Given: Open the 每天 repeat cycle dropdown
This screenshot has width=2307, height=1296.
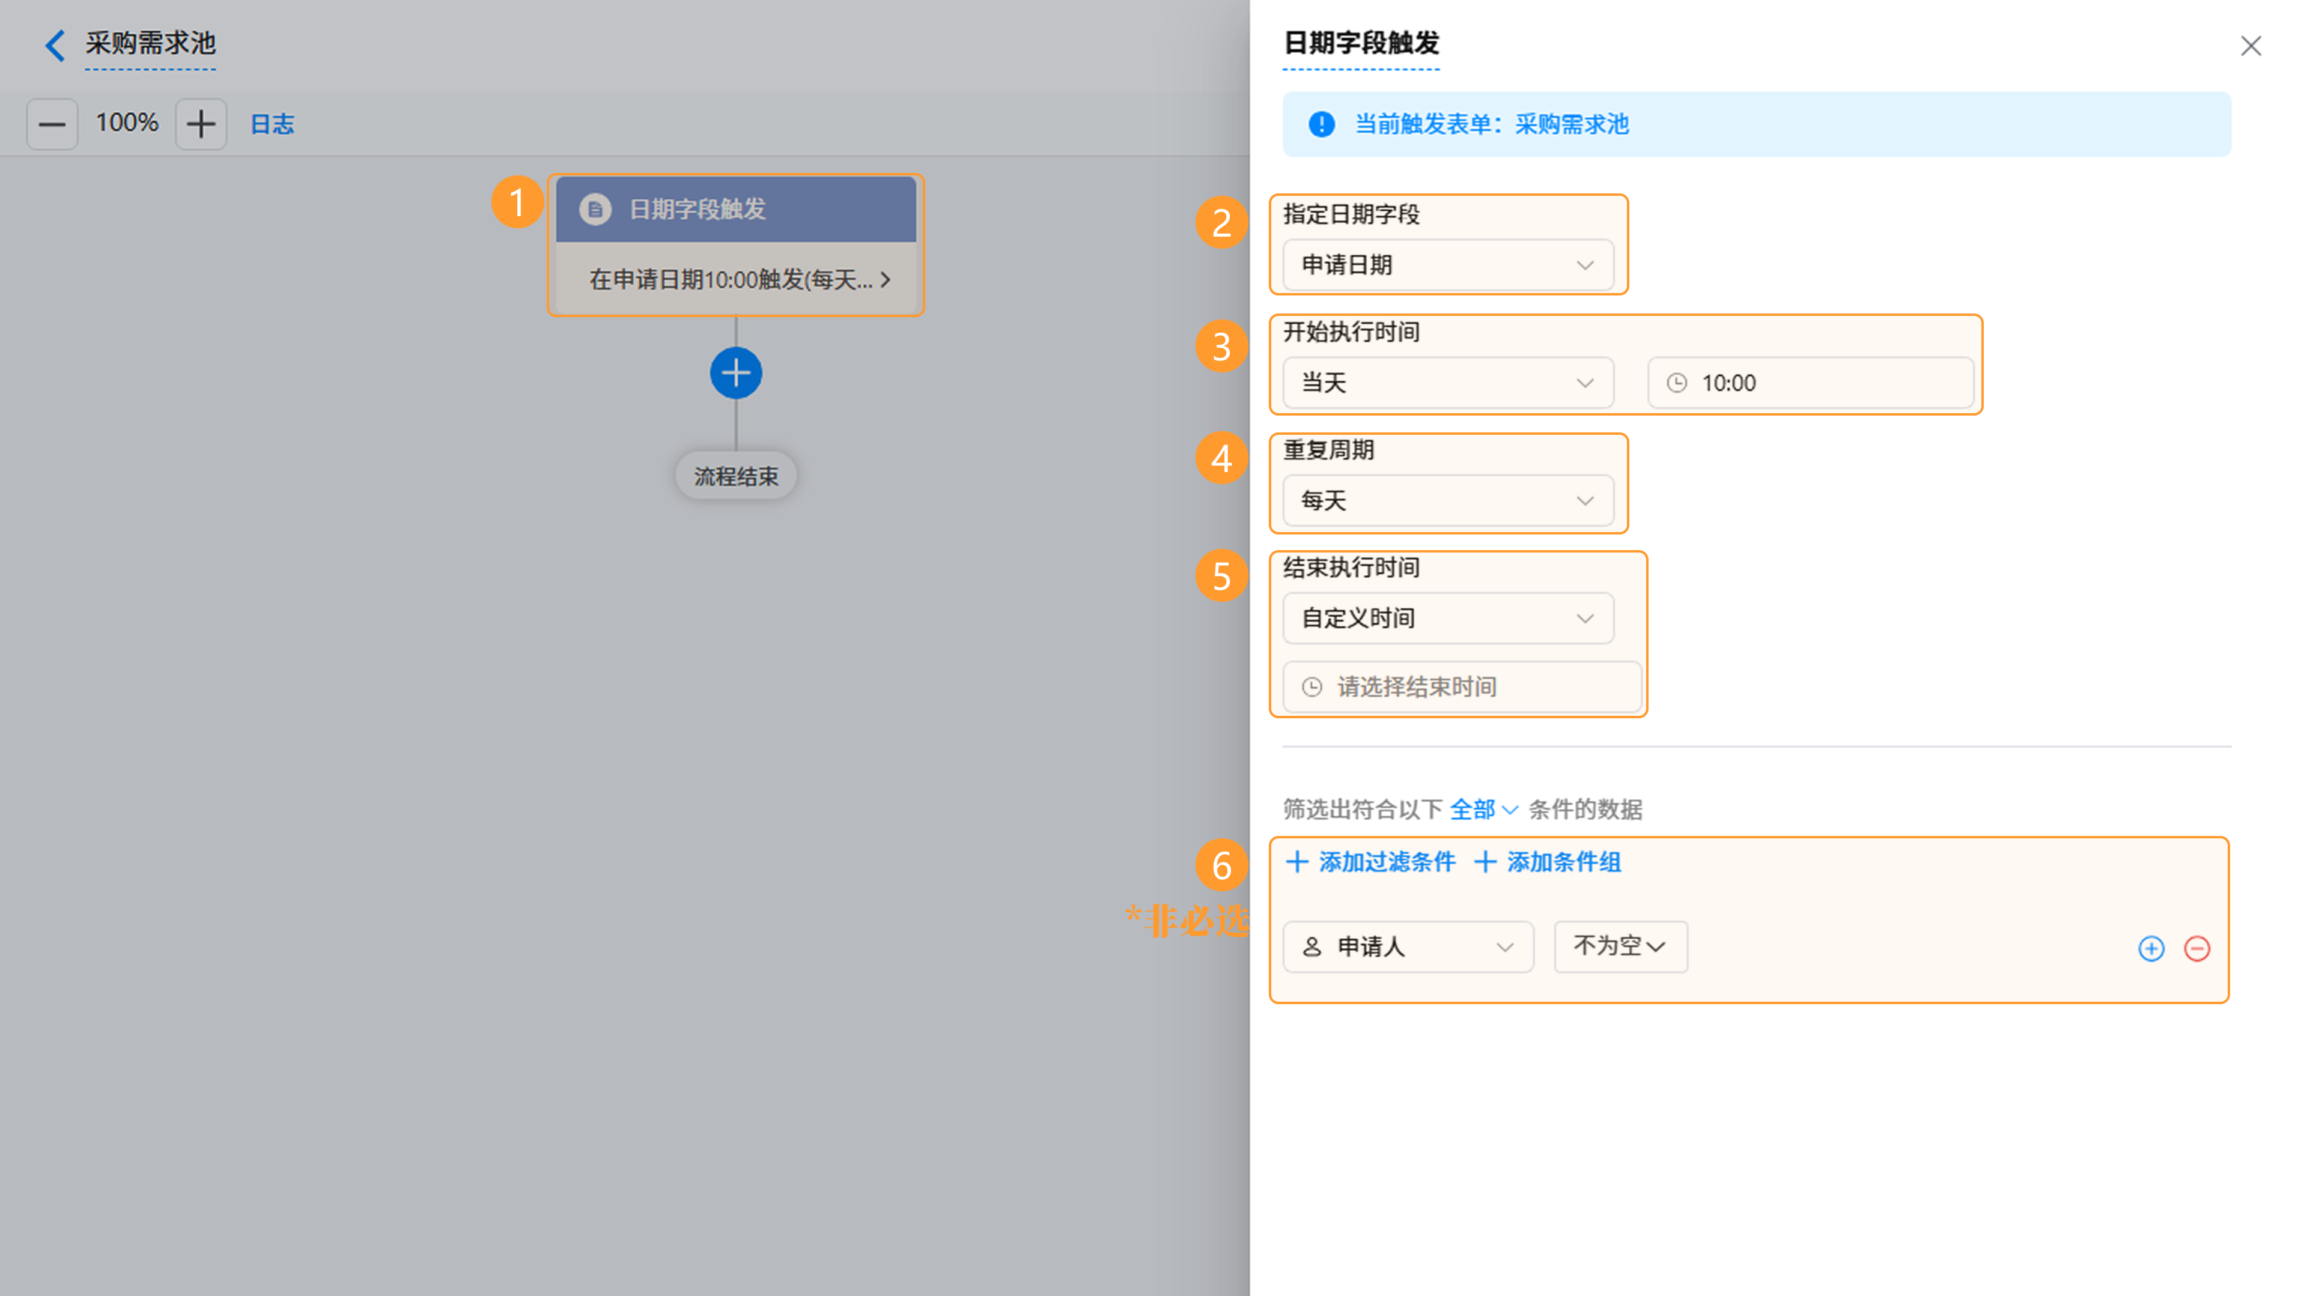Looking at the screenshot, I should [x=1448, y=500].
